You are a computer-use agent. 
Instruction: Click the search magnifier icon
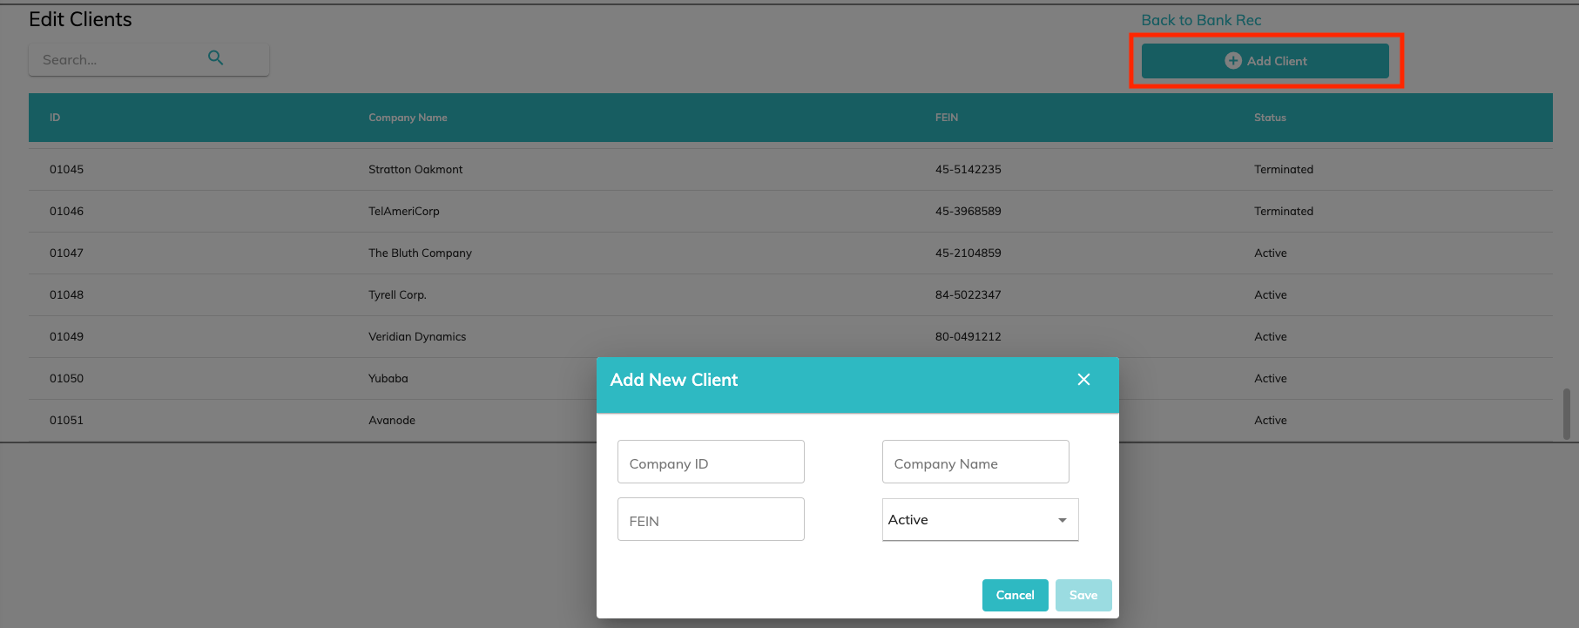click(x=215, y=58)
